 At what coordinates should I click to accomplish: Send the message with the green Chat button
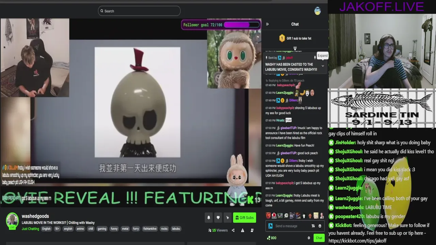click(319, 238)
